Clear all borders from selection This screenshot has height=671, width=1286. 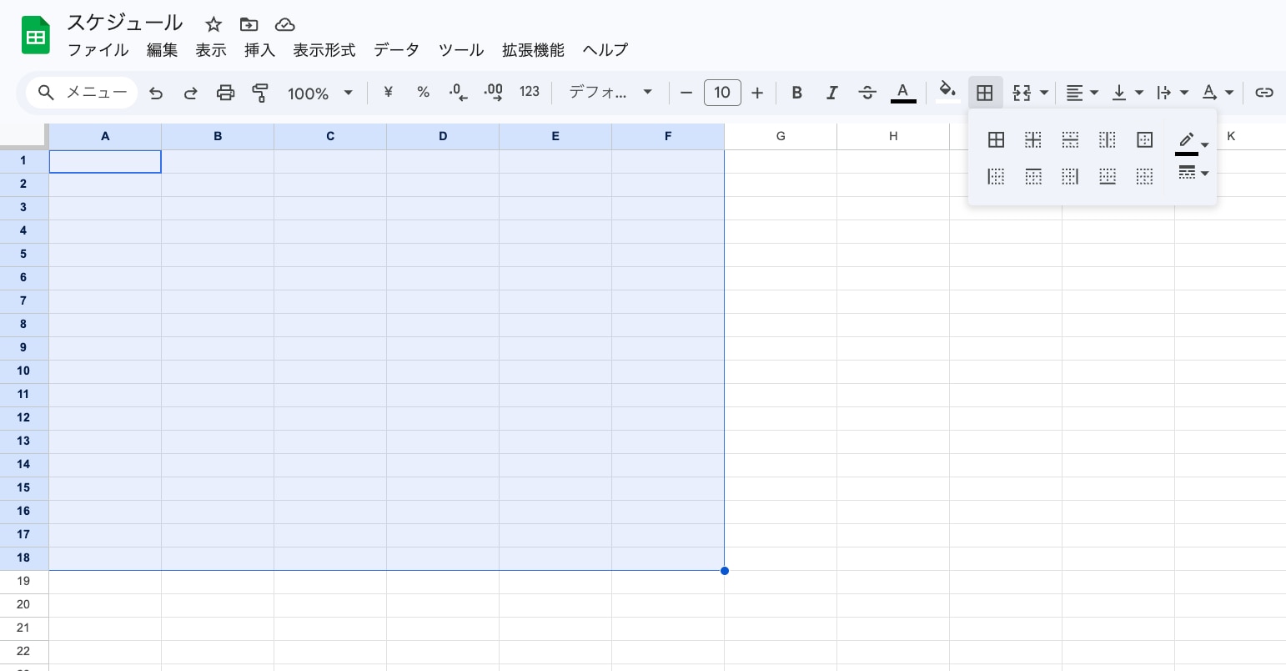(x=1144, y=176)
